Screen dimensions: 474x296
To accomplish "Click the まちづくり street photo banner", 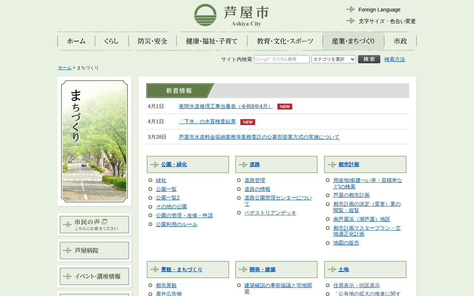I will (94, 141).
